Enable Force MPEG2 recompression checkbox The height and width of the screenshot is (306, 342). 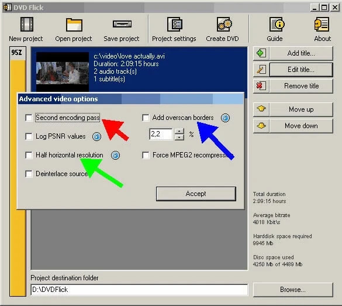146,155
